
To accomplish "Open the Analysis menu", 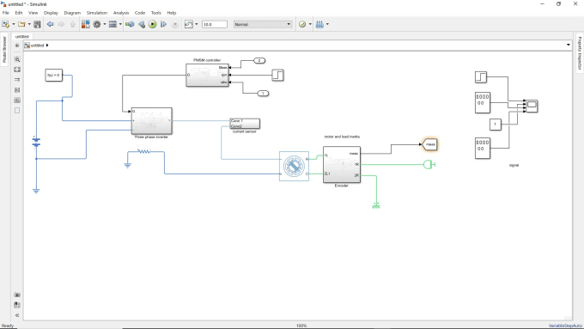I will coord(121,13).
